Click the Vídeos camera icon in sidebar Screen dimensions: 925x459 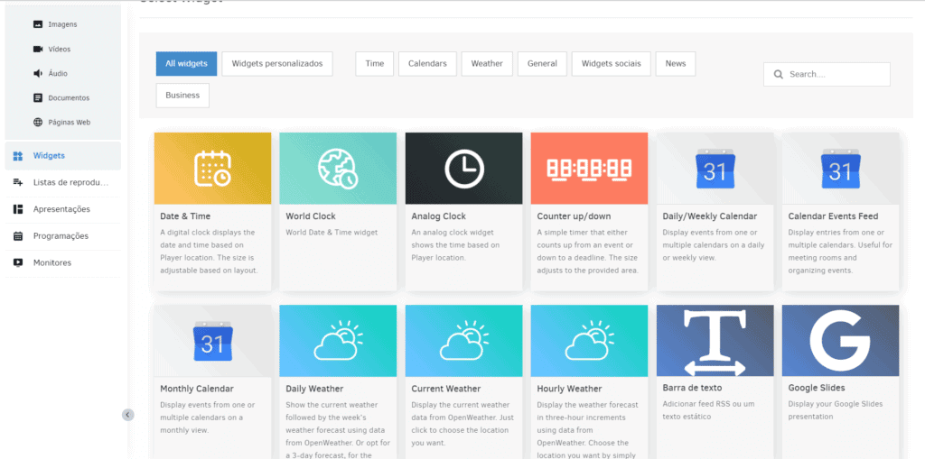pyautogui.click(x=38, y=49)
